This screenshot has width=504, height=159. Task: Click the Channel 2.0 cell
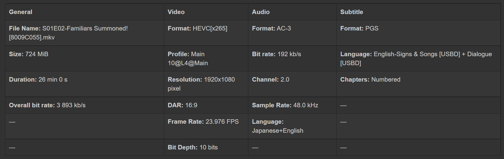(270, 79)
